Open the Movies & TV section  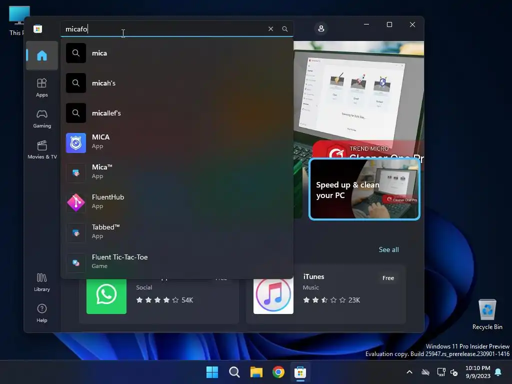[x=42, y=149]
